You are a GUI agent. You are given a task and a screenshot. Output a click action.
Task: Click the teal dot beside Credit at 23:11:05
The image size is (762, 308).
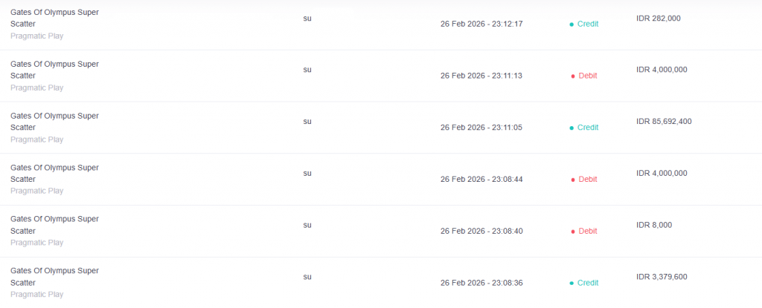coord(571,128)
